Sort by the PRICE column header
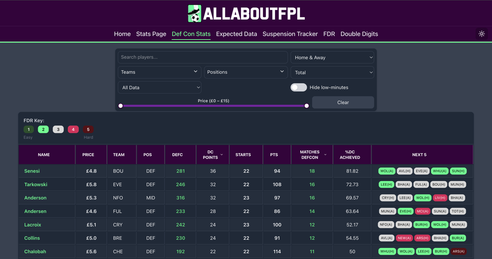This screenshot has height=259, width=492. click(x=91, y=155)
